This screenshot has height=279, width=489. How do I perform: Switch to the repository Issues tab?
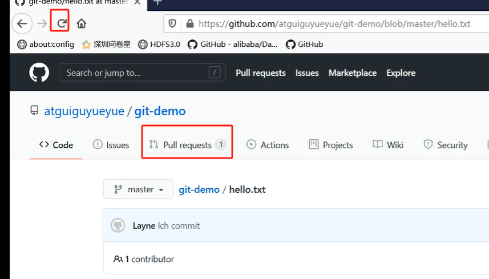[x=111, y=145]
